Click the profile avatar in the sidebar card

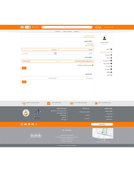[x=104, y=38]
